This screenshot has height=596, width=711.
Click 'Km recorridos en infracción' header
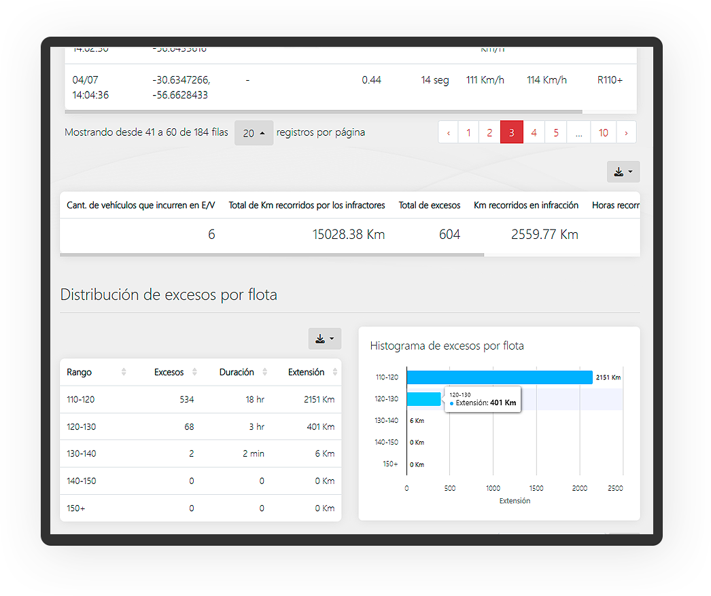click(526, 206)
